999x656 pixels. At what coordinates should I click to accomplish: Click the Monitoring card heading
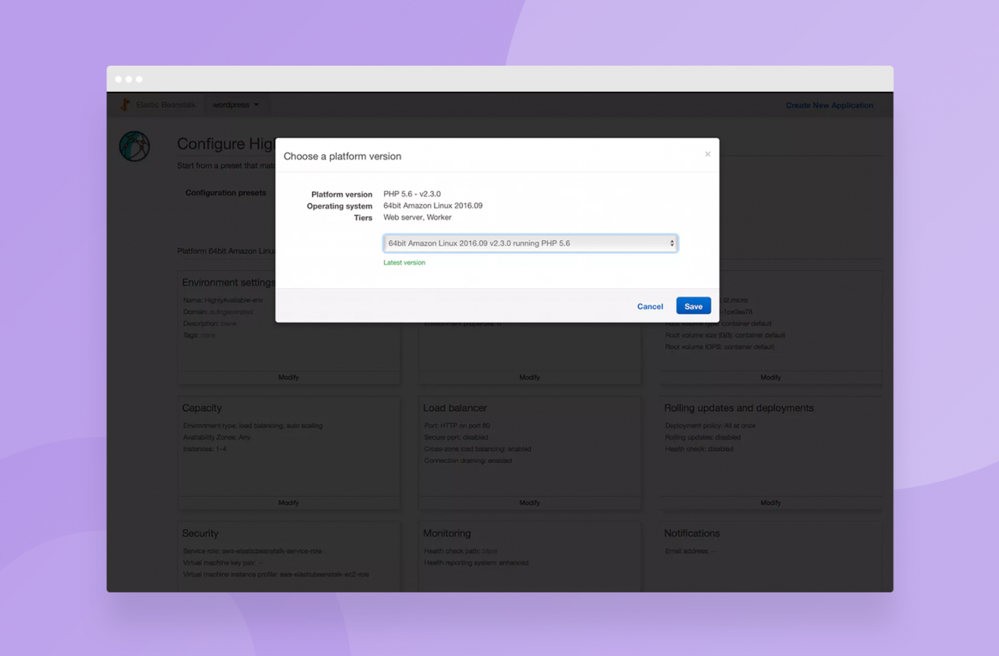447,534
